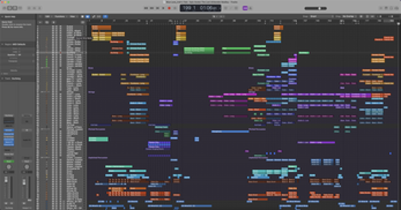The image size is (401, 210).
Task: Toggle Cycle mode next to Record button
Action: pos(175,8)
